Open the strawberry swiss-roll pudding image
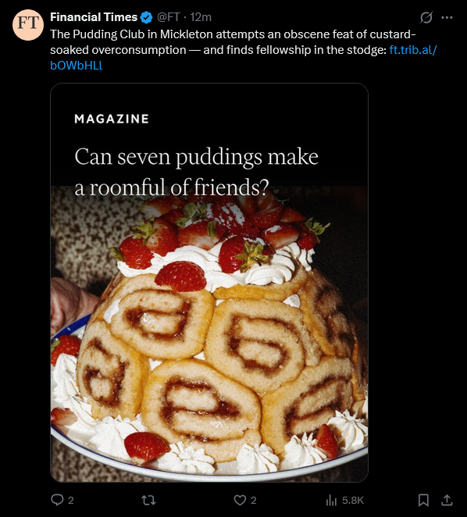Image resolution: width=467 pixels, height=517 pixels. (209, 333)
